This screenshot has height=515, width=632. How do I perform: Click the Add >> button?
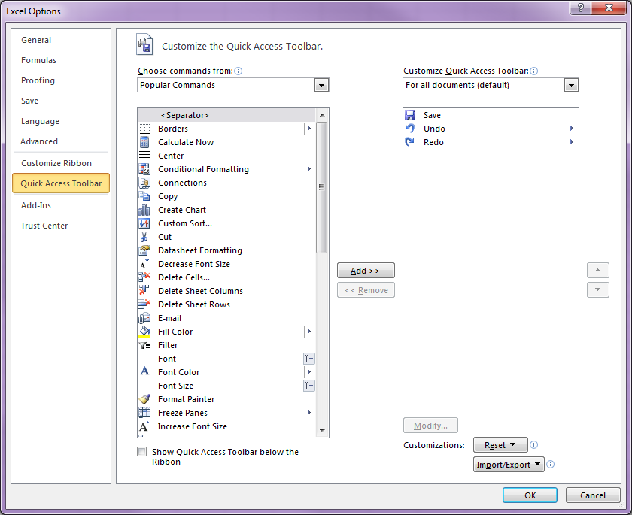tap(366, 271)
